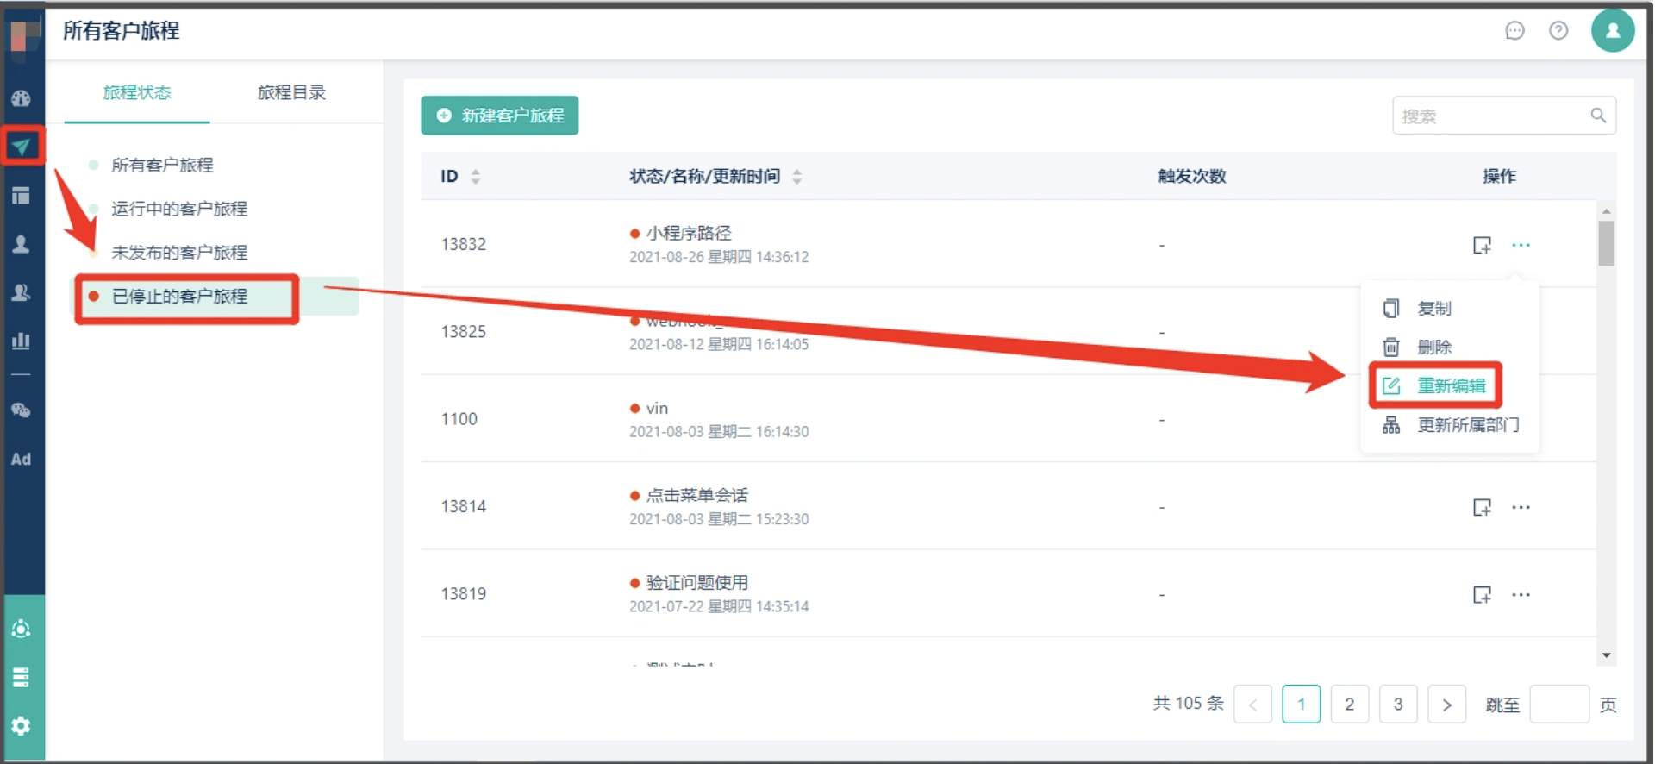Click the journey name vin
The image size is (1655, 764).
pos(657,409)
